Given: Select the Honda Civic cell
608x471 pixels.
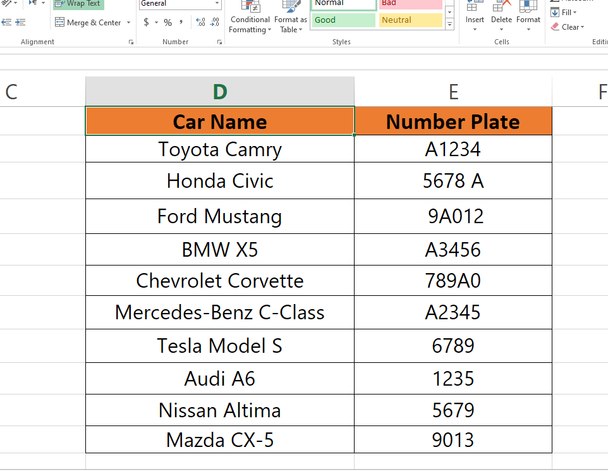Looking at the screenshot, I should tap(220, 180).
